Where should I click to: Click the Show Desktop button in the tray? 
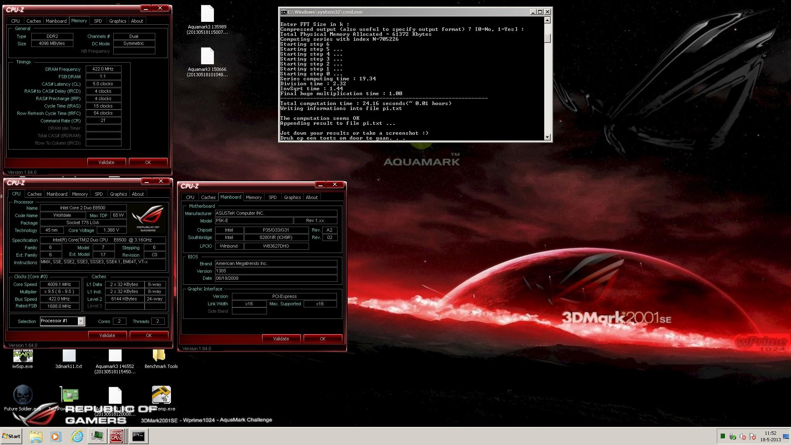click(786, 436)
